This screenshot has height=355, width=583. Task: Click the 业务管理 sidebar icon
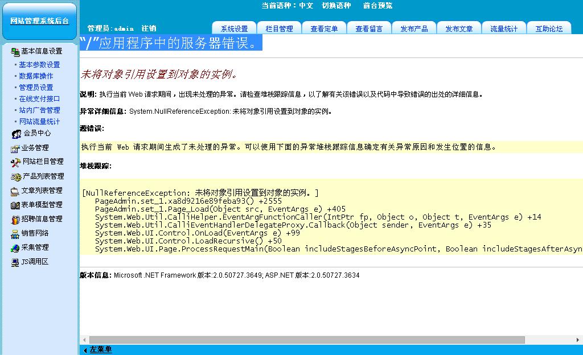click(15, 148)
